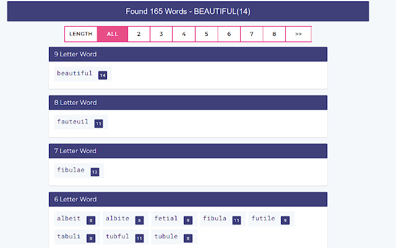Filter words by length 6
Image resolution: width=396 pixels, height=248 pixels.
pos(229,34)
